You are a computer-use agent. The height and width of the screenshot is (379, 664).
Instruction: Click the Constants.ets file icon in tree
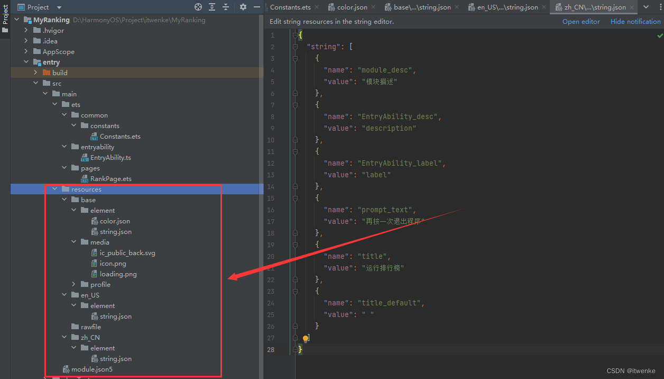point(94,137)
